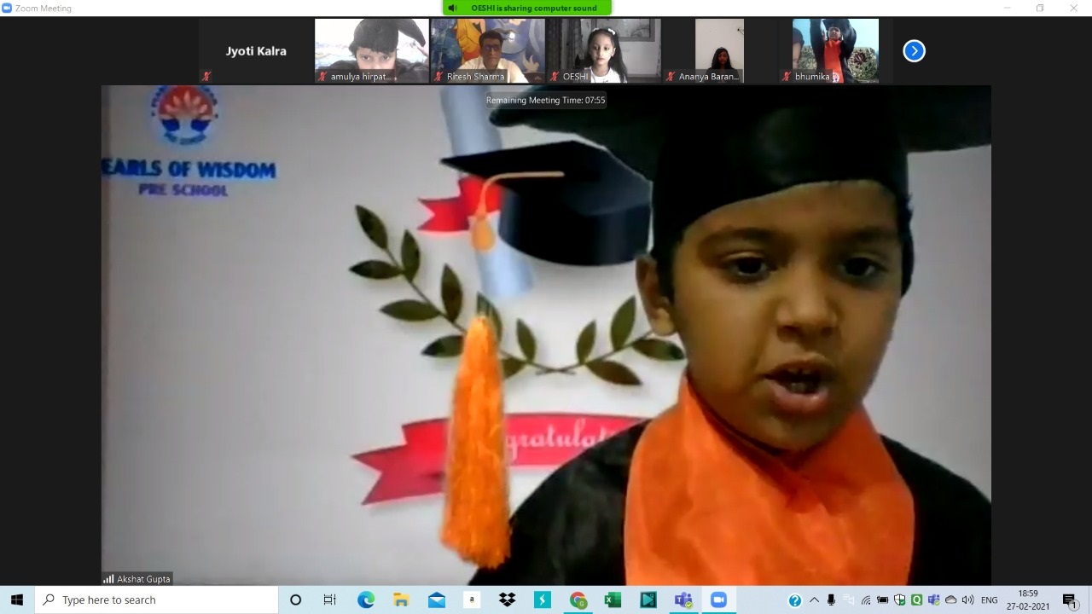The width and height of the screenshot is (1092, 614).
Task: Click the Zoom icon on the taskbar
Action: coord(718,600)
